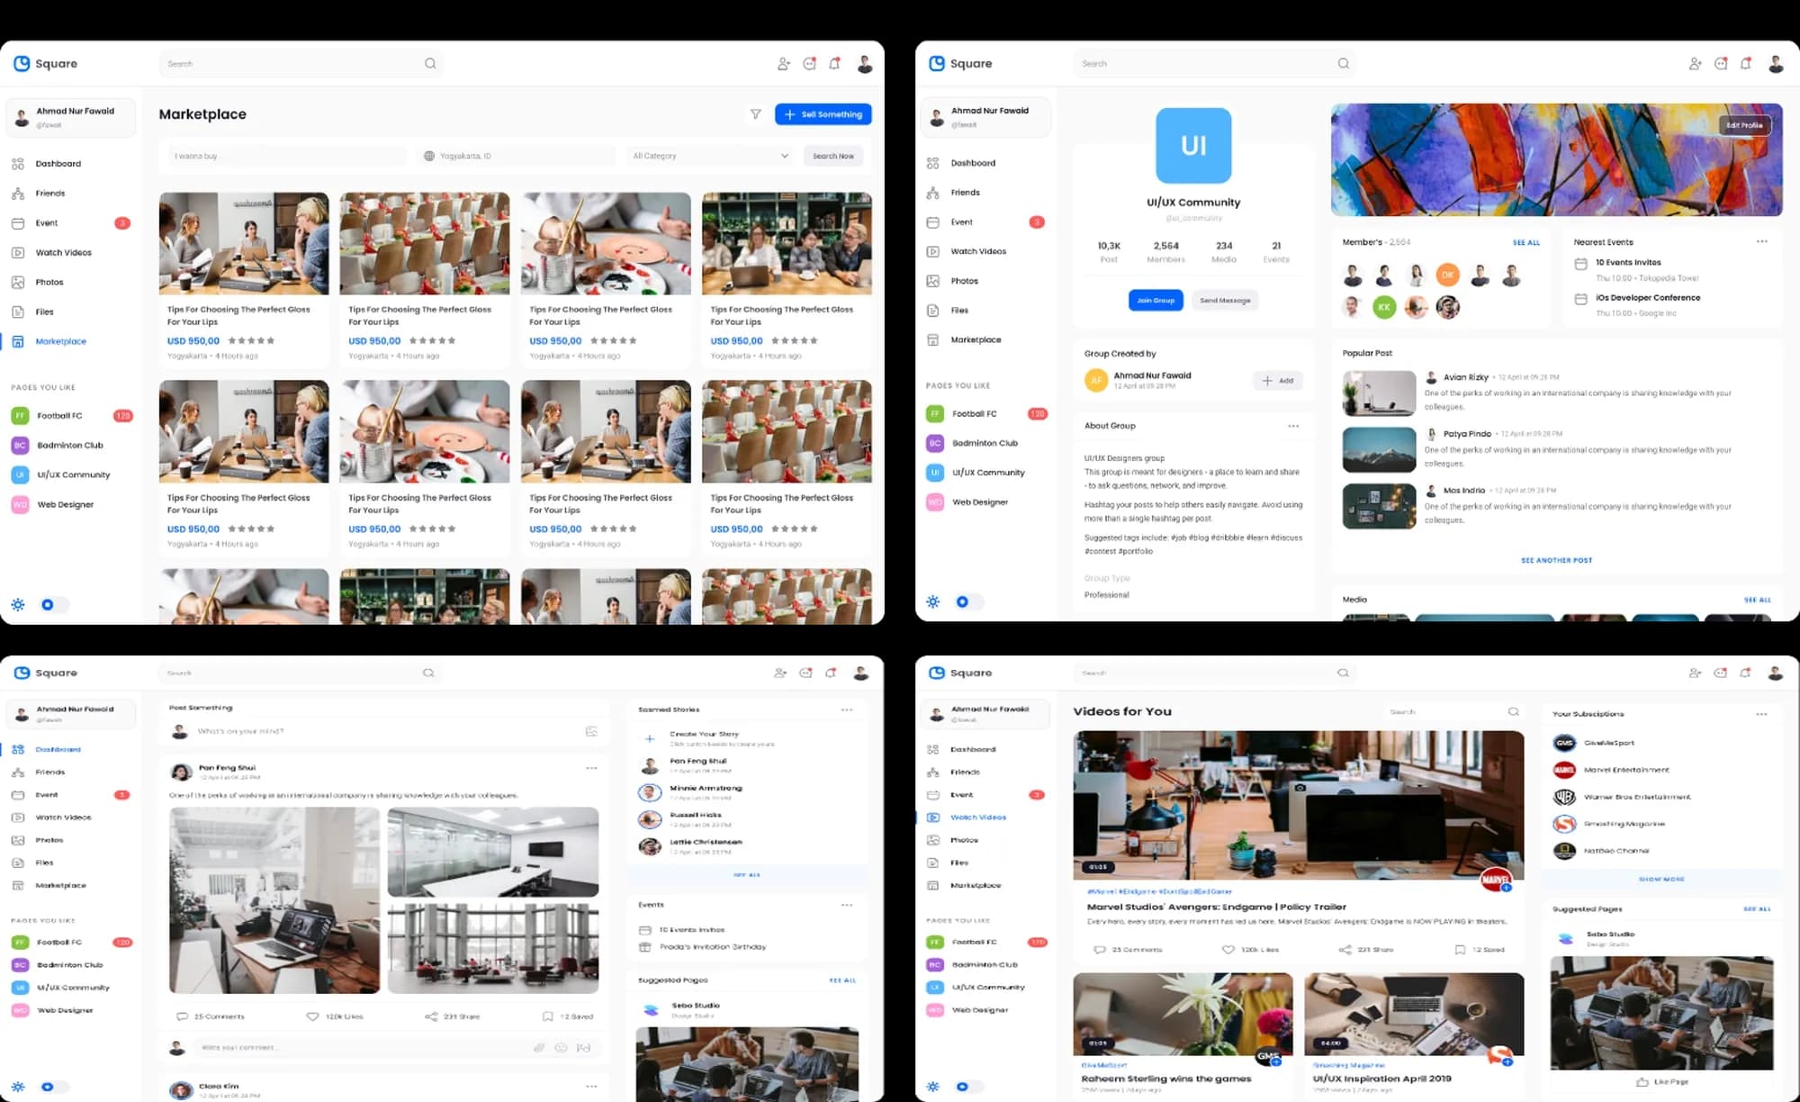
Task: Click the share icon next to 231 Share on the Avengers video
Action: pyautogui.click(x=1345, y=950)
